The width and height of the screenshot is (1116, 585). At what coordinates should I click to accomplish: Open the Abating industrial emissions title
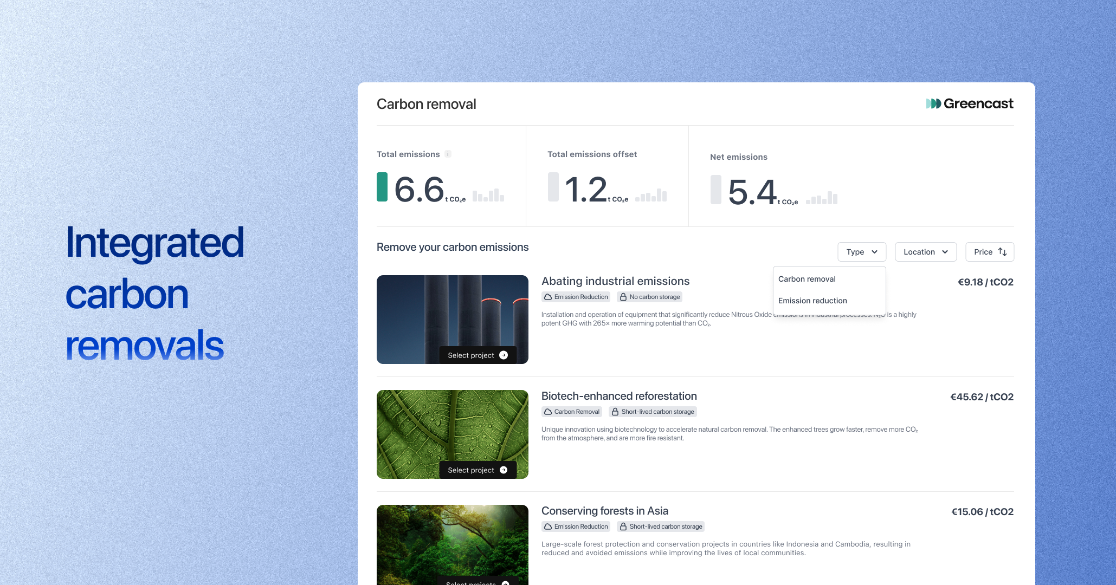615,281
